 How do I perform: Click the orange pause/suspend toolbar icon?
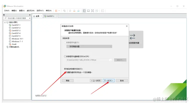coord(56,11)
